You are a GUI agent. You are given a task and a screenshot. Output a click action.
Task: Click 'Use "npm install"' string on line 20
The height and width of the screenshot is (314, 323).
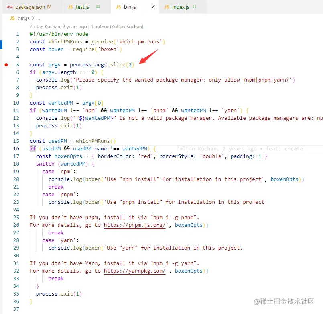click(184, 179)
